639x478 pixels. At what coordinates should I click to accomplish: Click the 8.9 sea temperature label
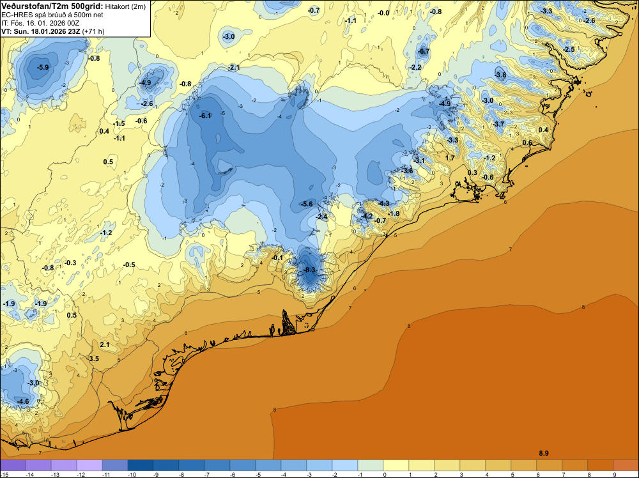click(x=544, y=453)
